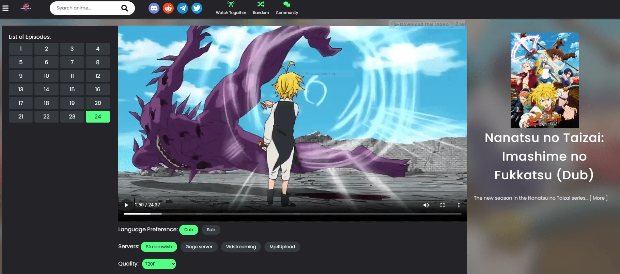The height and width of the screenshot is (274, 620).
Task: Open the 720P quality dropdown
Action: click(159, 264)
